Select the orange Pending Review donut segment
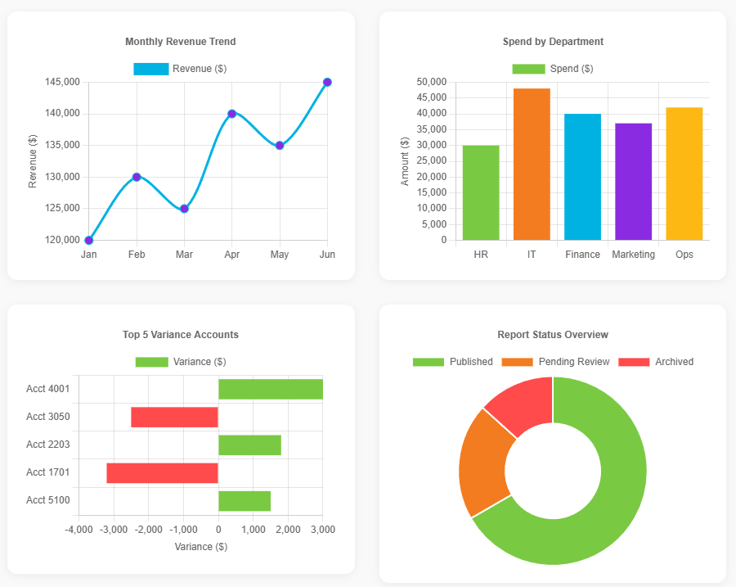The image size is (736, 587). pos(483,463)
